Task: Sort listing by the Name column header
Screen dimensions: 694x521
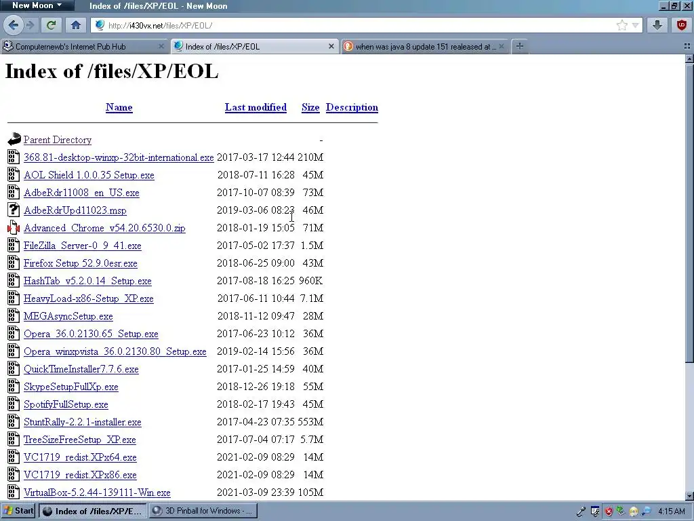Action: [119, 107]
